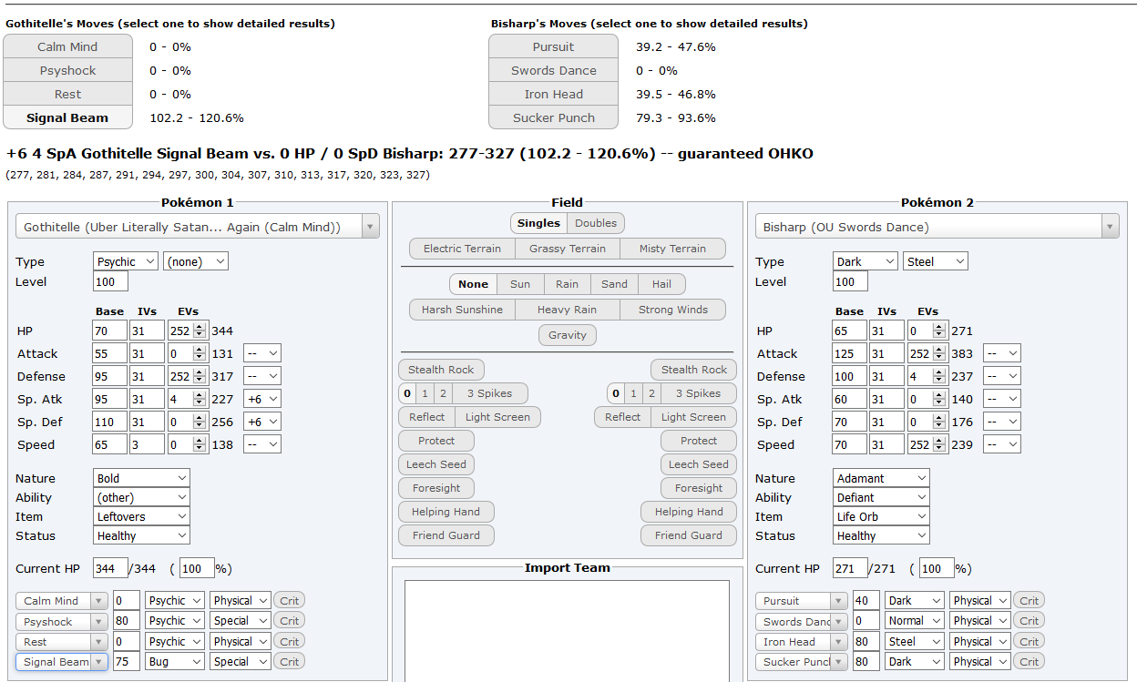This screenshot has width=1137, height=682.
Task: Toggle Leech Seed on Pokémon 2 side
Action: pos(699,464)
